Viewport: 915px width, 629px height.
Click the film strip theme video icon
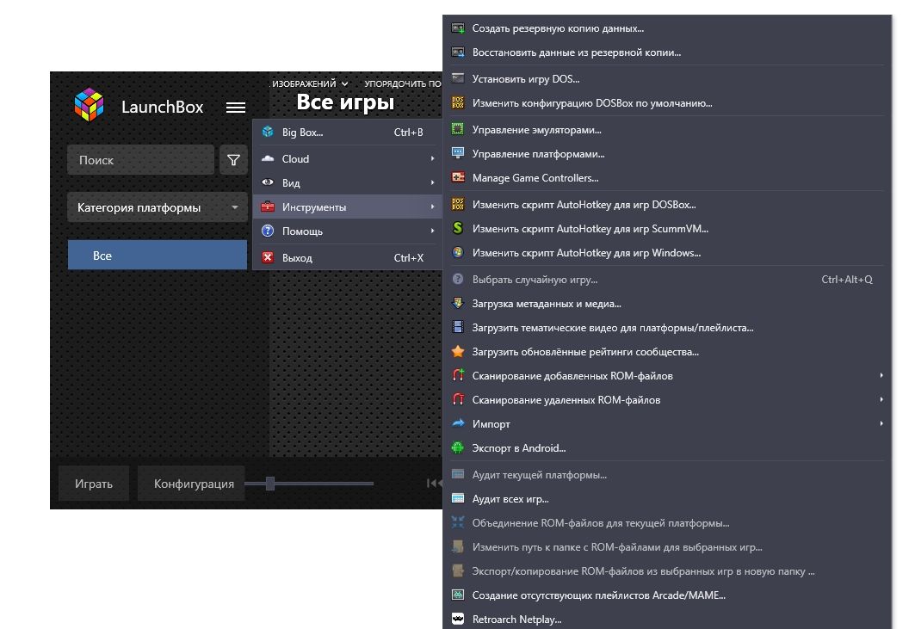pos(458,327)
